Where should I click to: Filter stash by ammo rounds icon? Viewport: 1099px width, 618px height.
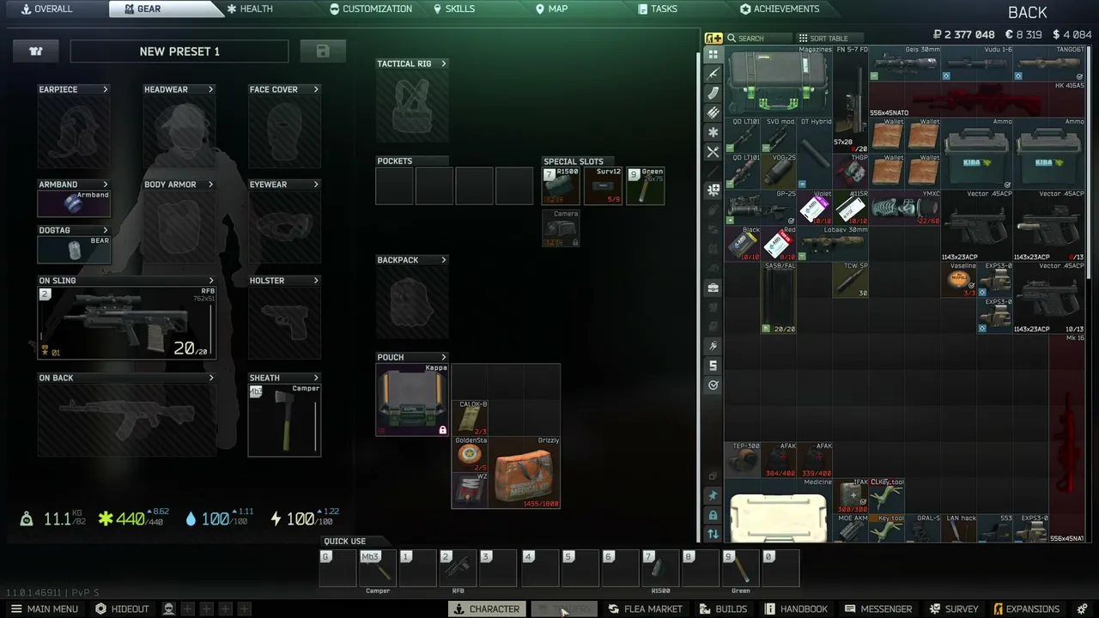[713, 112]
